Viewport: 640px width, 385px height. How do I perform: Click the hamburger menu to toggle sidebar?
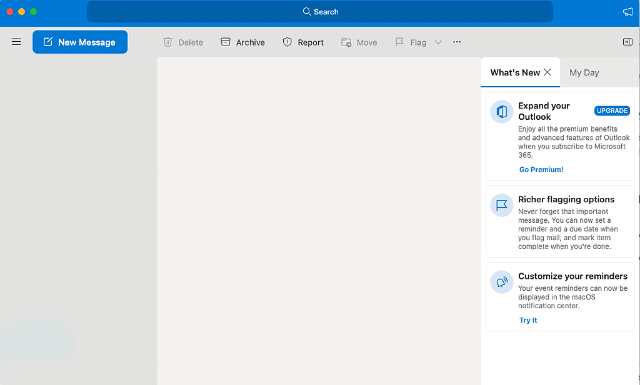click(x=16, y=42)
